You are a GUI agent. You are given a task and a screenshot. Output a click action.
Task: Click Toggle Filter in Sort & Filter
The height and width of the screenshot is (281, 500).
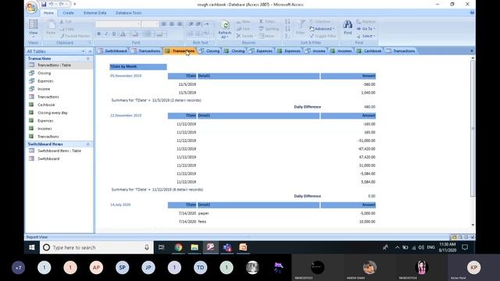pyautogui.click(x=323, y=36)
